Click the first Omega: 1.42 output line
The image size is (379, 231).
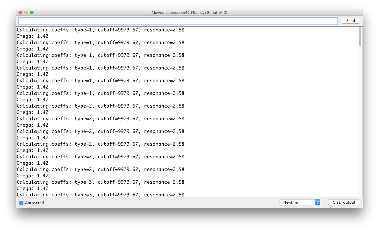pyautogui.click(x=33, y=36)
